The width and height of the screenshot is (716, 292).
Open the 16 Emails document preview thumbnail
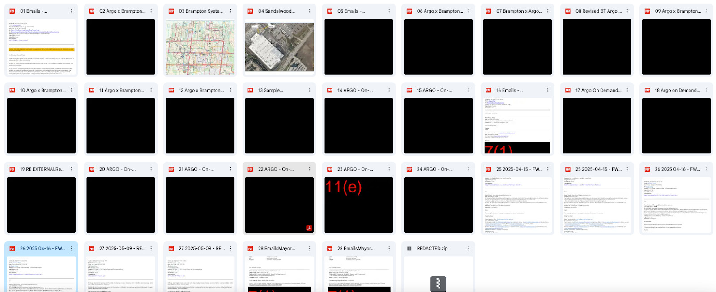(x=517, y=125)
